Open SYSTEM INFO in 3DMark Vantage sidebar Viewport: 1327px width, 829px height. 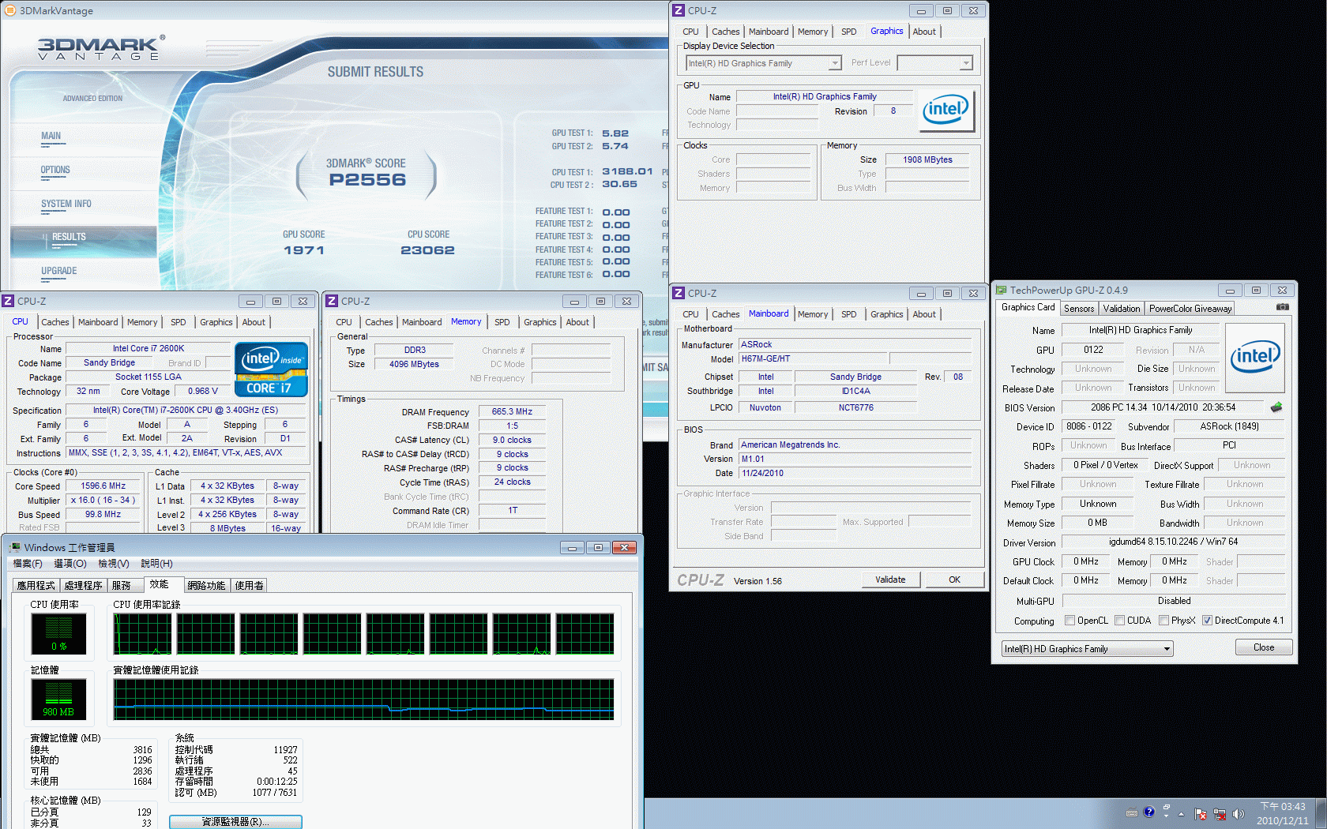66,204
